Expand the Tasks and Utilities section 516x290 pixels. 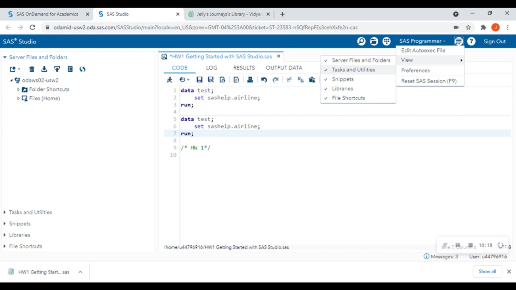coord(5,212)
